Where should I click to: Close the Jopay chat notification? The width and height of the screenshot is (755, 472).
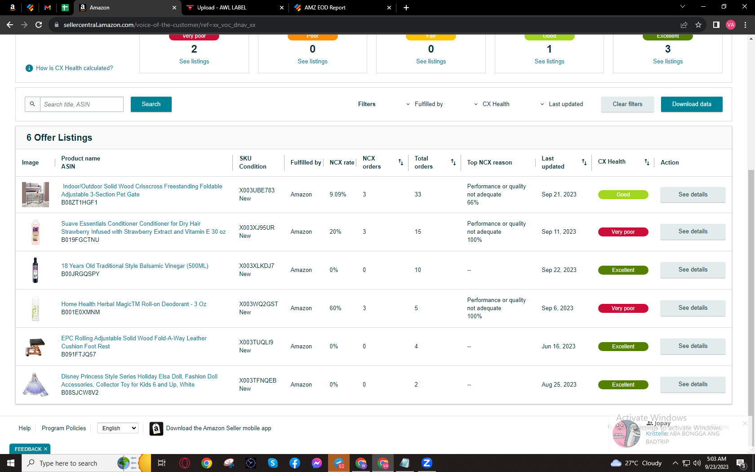pos(745,423)
